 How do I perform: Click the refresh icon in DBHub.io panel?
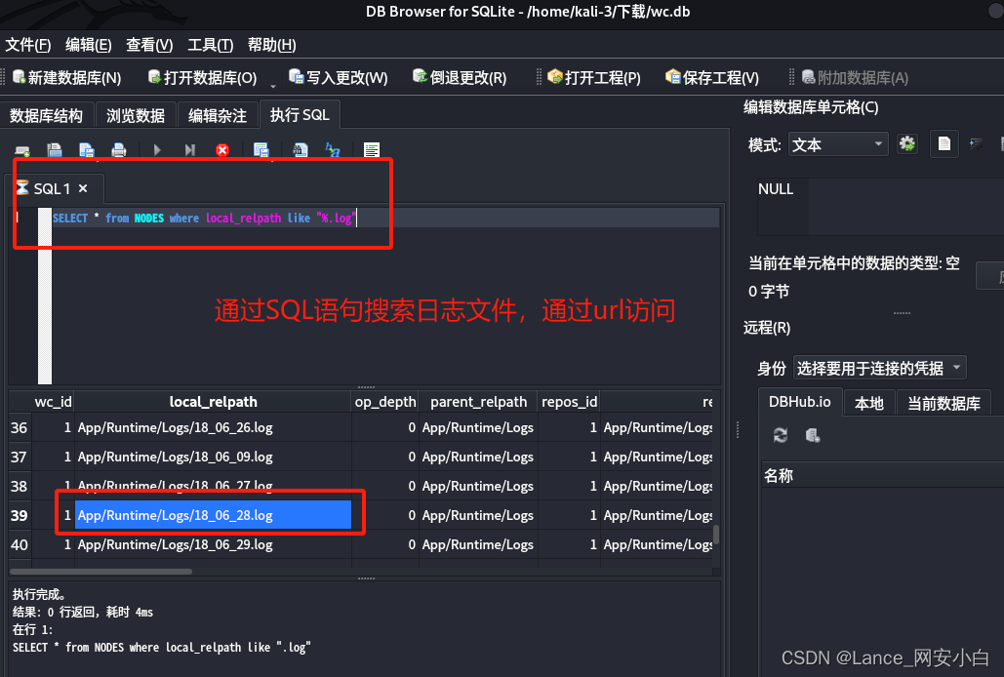[x=779, y=435]
